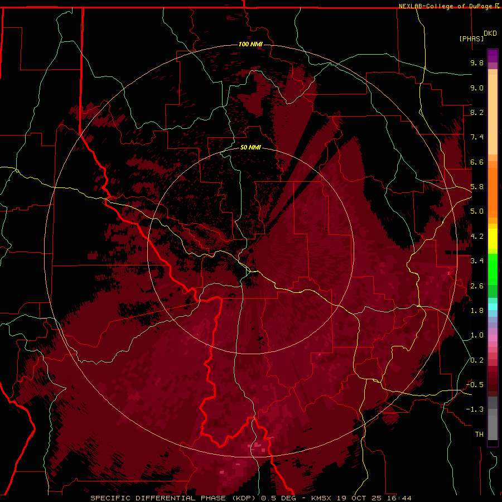Screen dimensions: 502x502
Task: Click the 0.2 legend value
Action: pos(477,360)
